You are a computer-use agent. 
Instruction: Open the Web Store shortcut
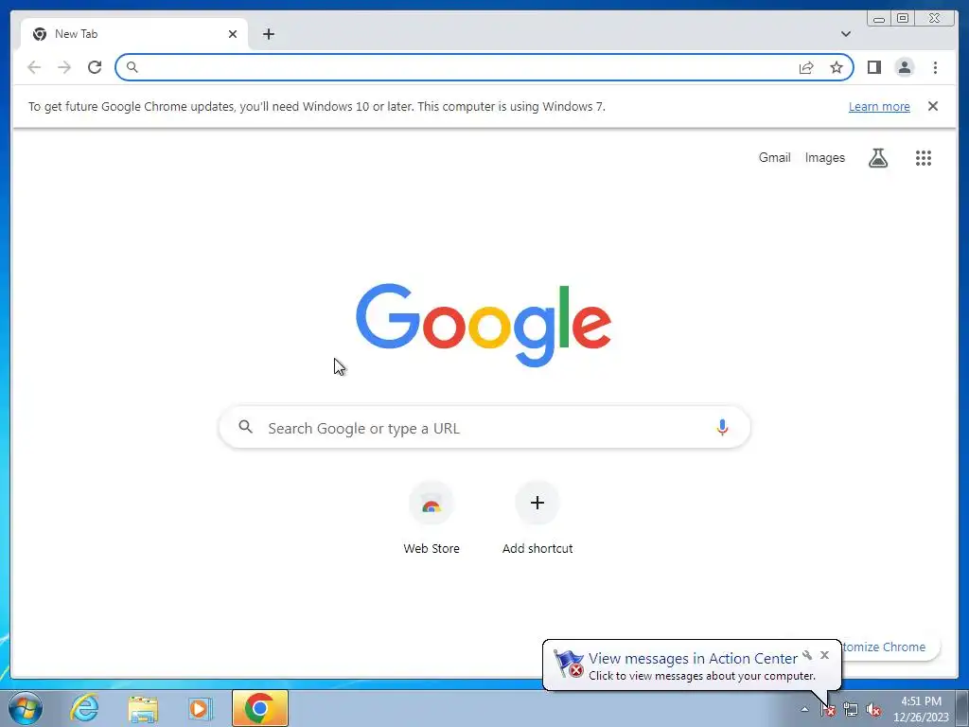(x=432, y=518)
